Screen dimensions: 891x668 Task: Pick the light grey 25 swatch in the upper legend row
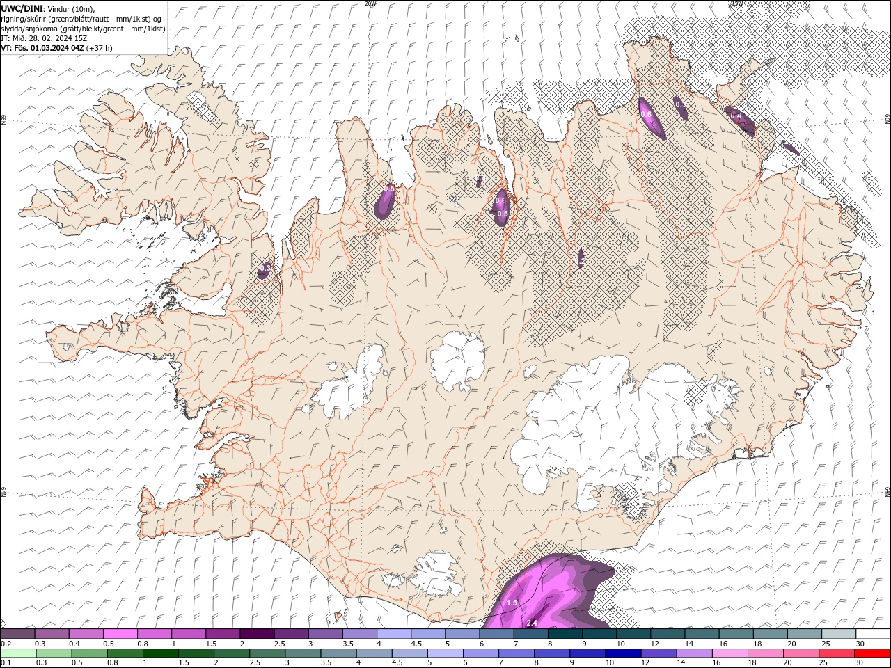point(839,634)
